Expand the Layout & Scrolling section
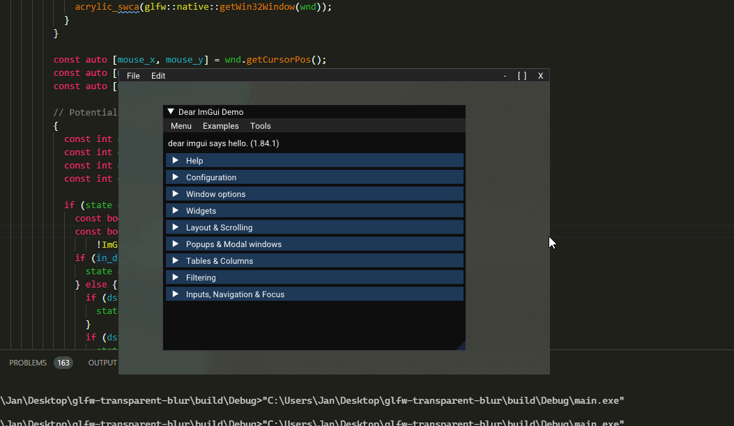The width and height of the screenshot is (734, 426). (x=314, y=227)
